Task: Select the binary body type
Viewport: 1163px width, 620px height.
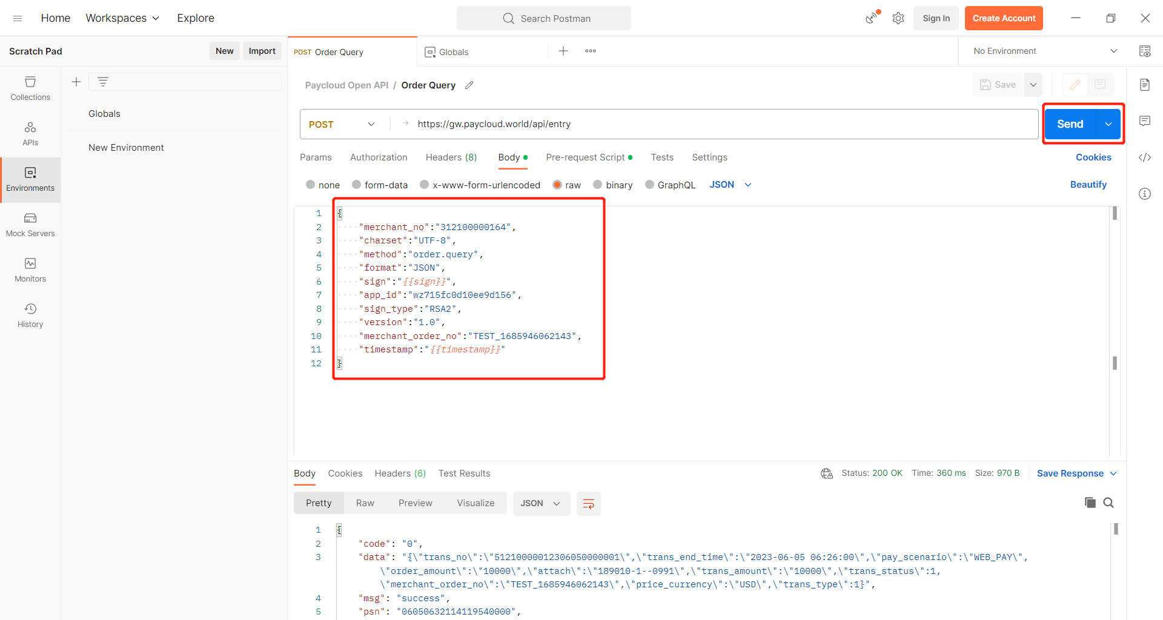Action: pos(613,185)
